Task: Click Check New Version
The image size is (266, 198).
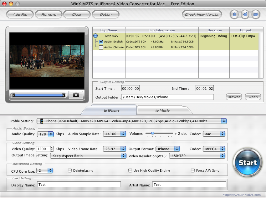Action: pos(202,15)
